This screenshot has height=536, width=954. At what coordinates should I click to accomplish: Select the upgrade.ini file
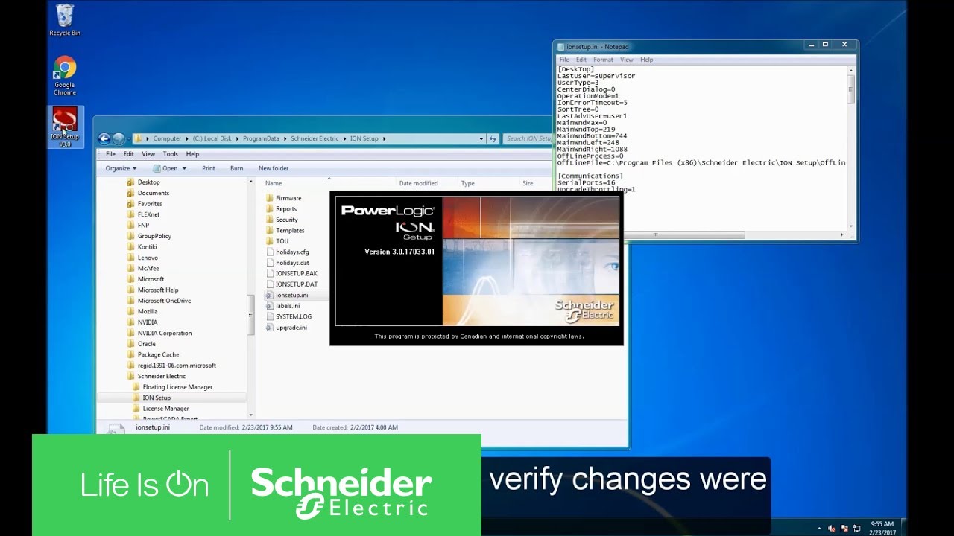pos(286,328)
